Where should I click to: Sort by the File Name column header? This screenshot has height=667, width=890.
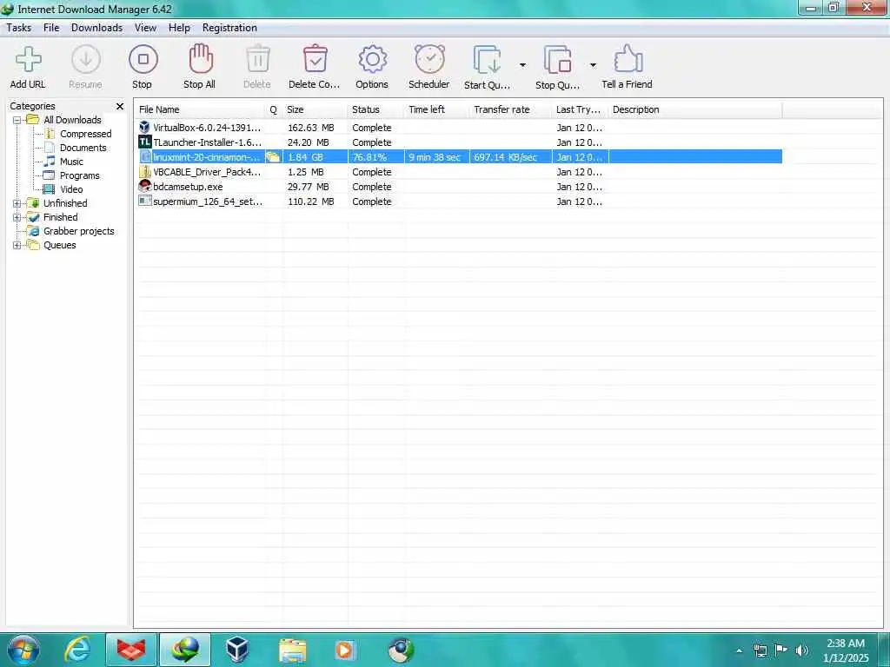(201, 109)
